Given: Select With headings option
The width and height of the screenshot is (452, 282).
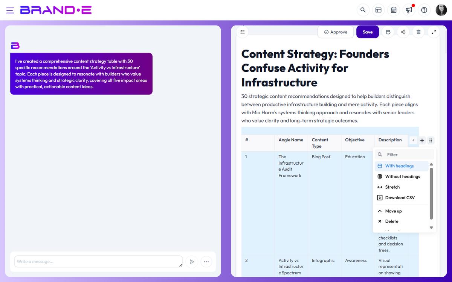Looking at the screenshot, I should click(402, 166).
